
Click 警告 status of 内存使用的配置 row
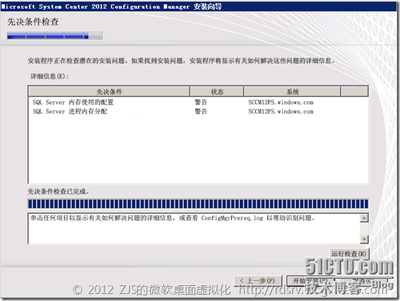[x=201, y=102]
